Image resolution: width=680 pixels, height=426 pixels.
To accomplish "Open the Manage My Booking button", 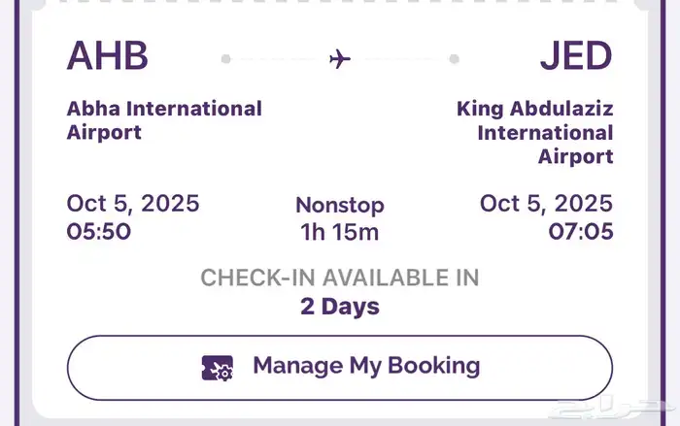I will click(x=339, y=367).
